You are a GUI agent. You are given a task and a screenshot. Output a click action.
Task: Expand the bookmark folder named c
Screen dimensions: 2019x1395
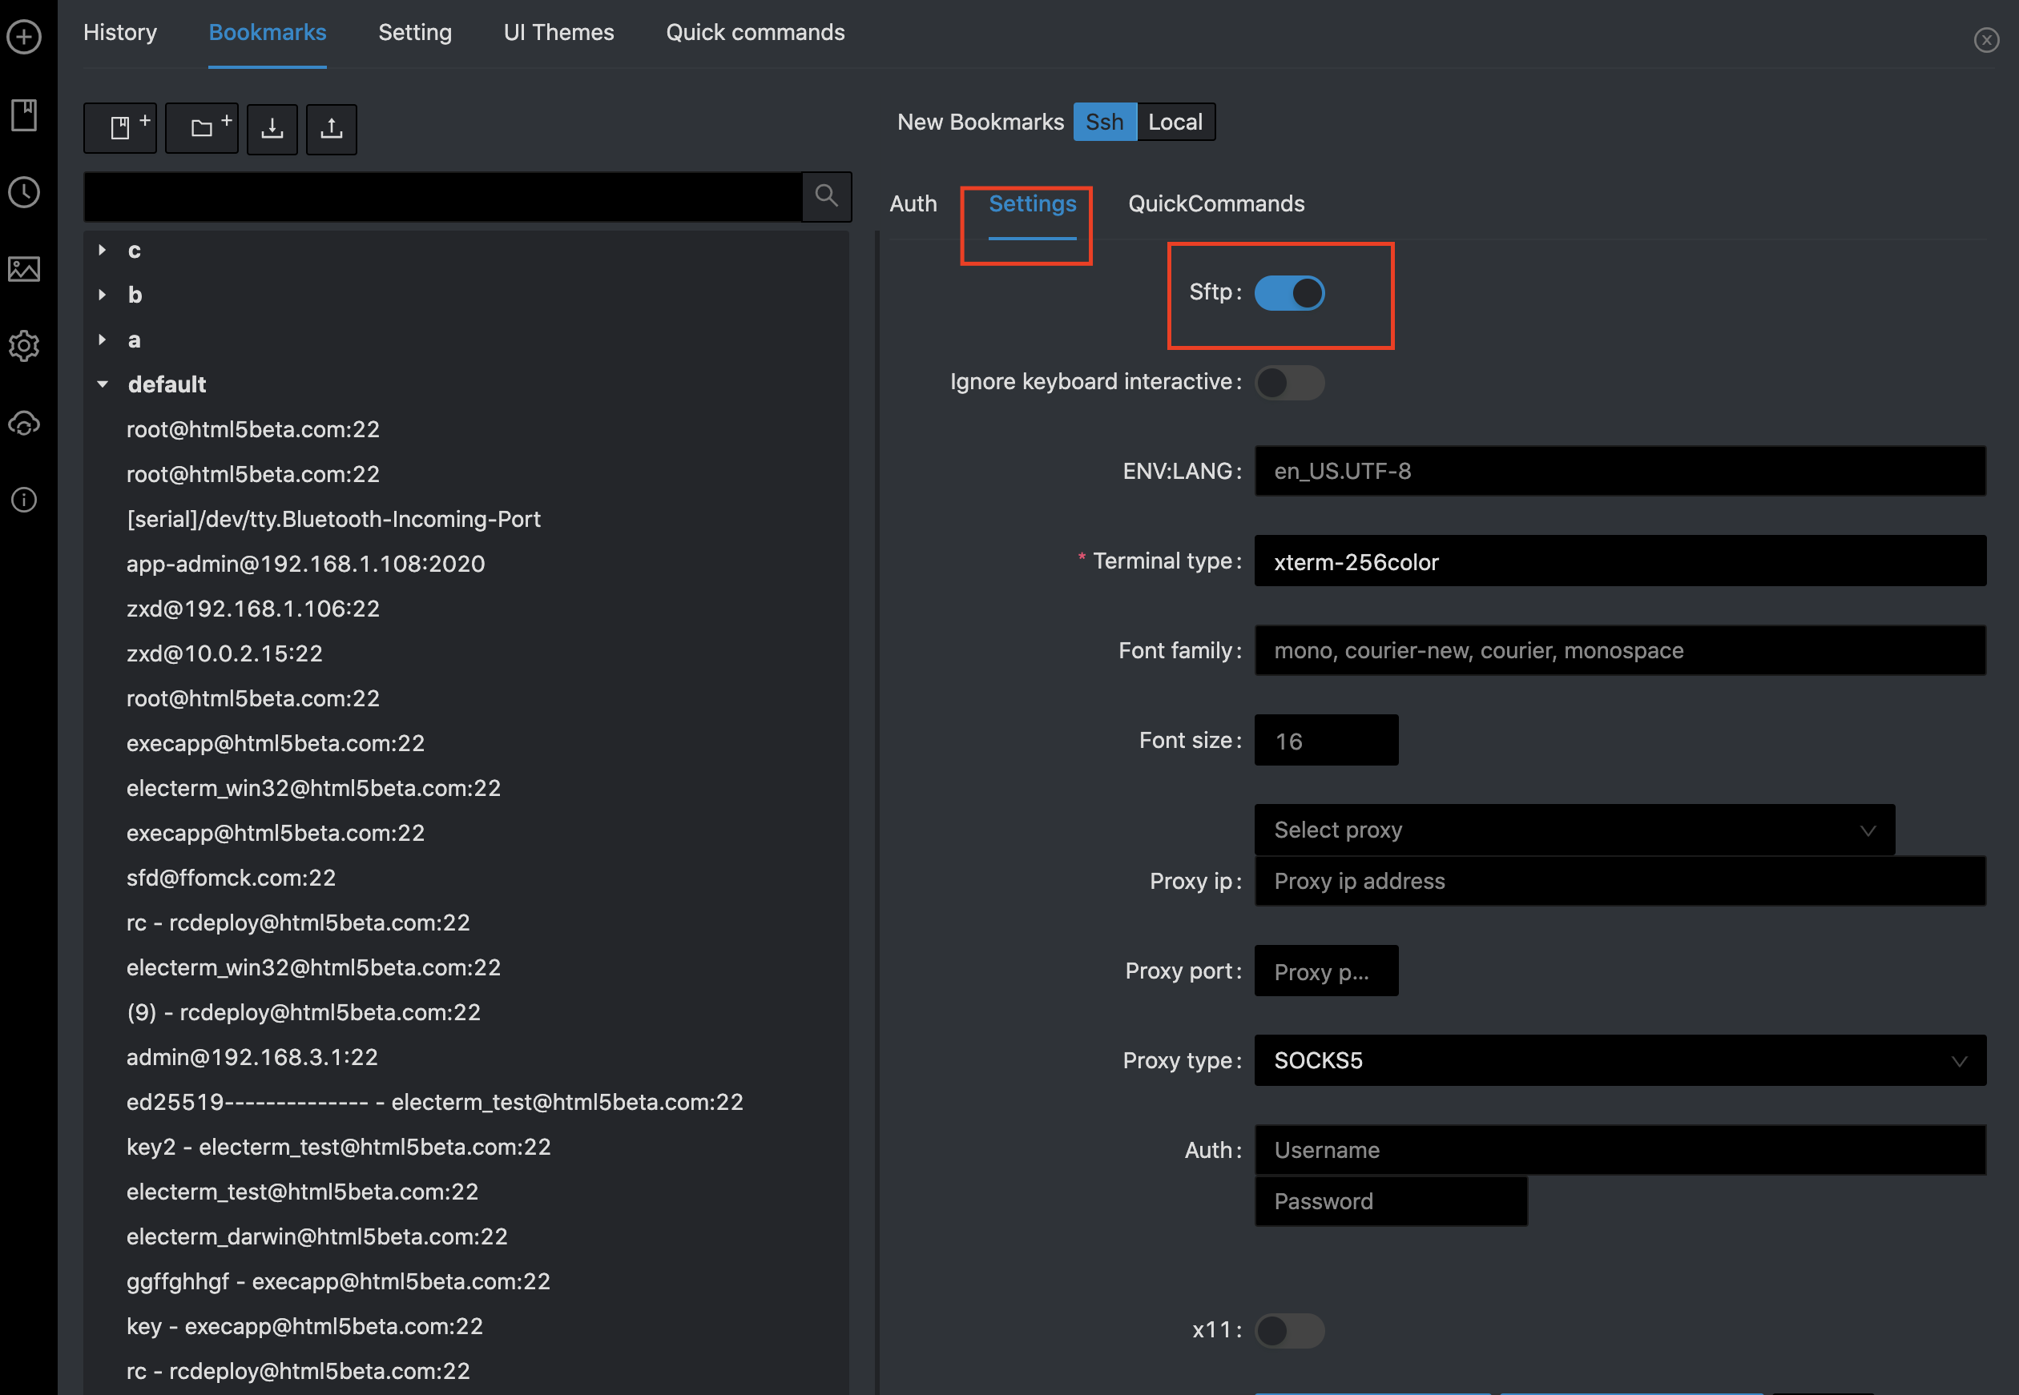tap(103, 251)
